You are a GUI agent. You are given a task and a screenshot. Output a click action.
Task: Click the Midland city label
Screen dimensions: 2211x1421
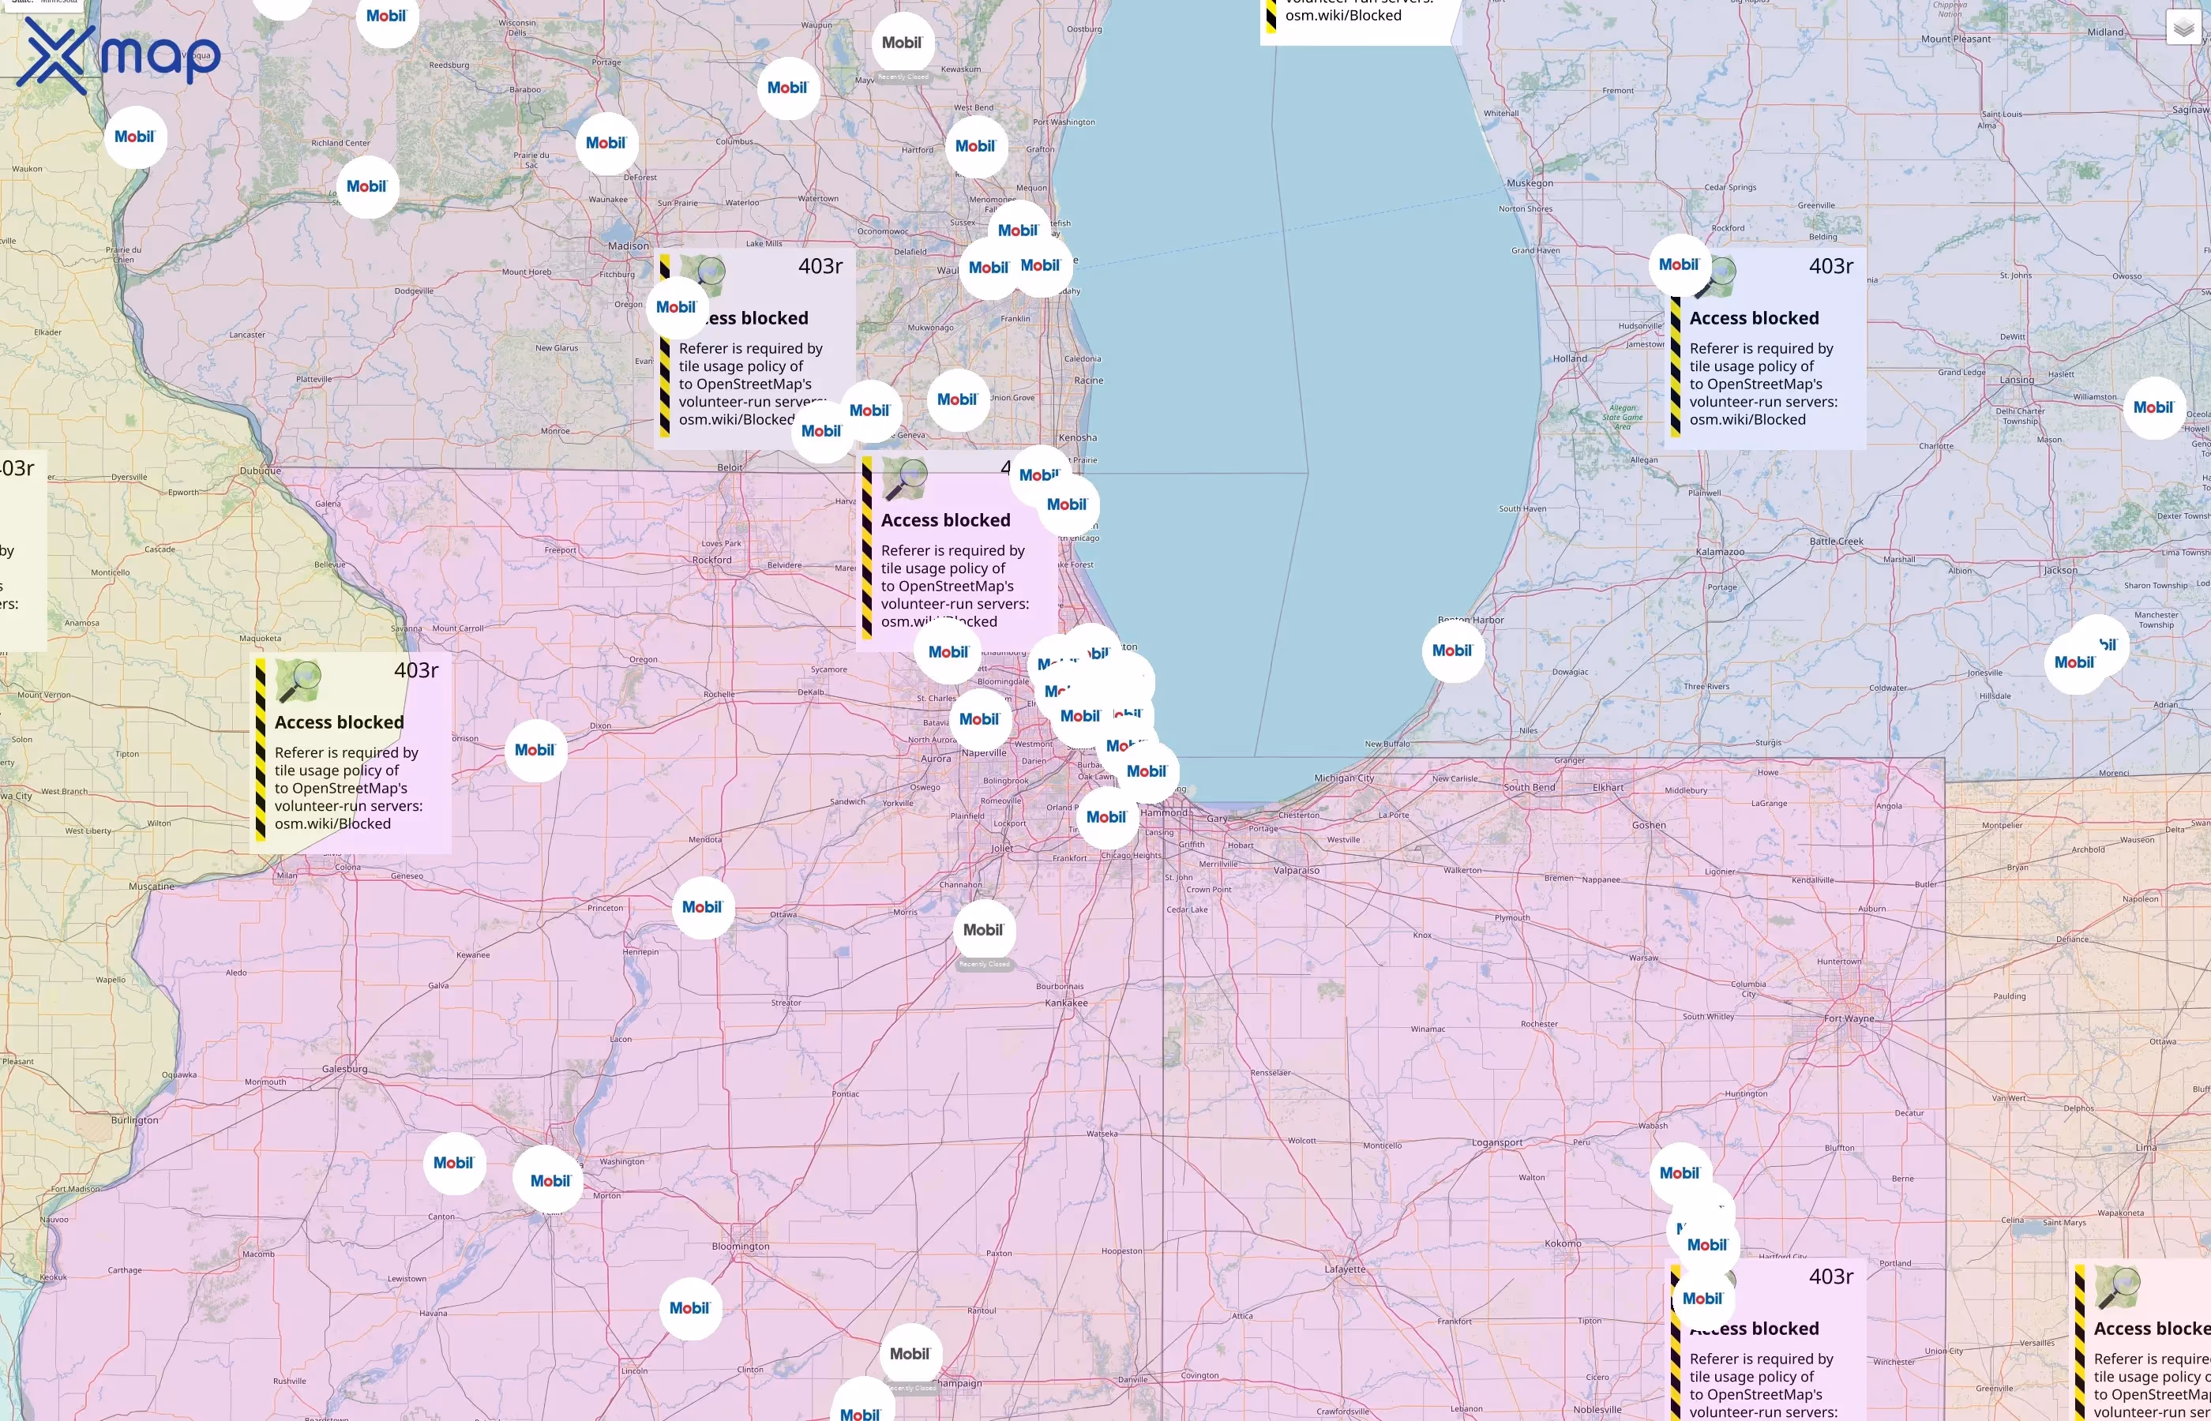(2106, 32)
